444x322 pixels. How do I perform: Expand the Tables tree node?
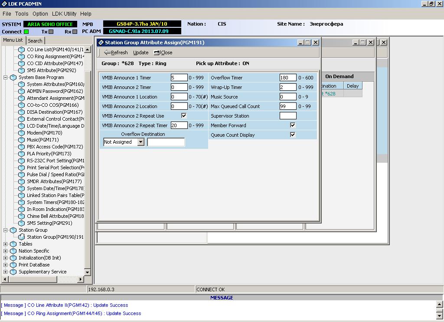tap(6, 244)
